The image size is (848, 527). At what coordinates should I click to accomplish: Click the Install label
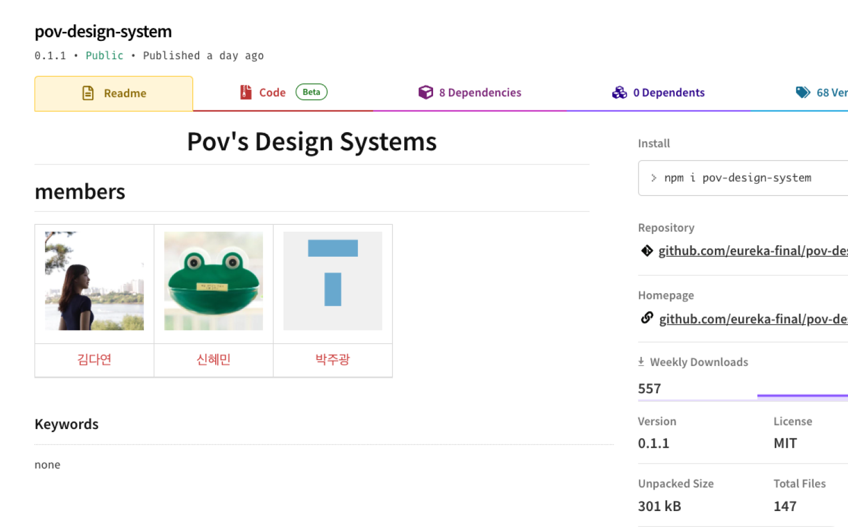click(x=654, y=143)
